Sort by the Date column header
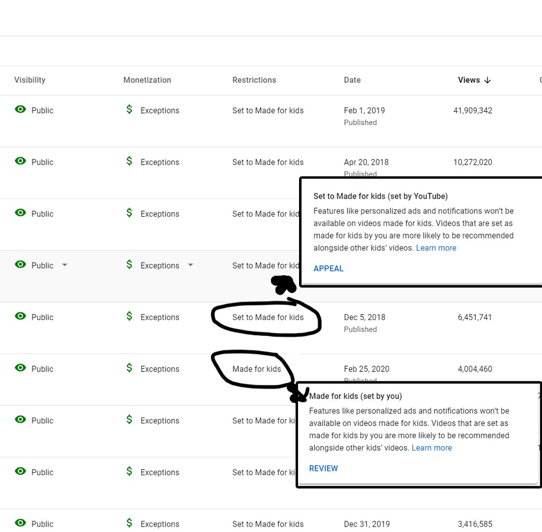Viewport: 542px width, 532px height. (352, 80)
